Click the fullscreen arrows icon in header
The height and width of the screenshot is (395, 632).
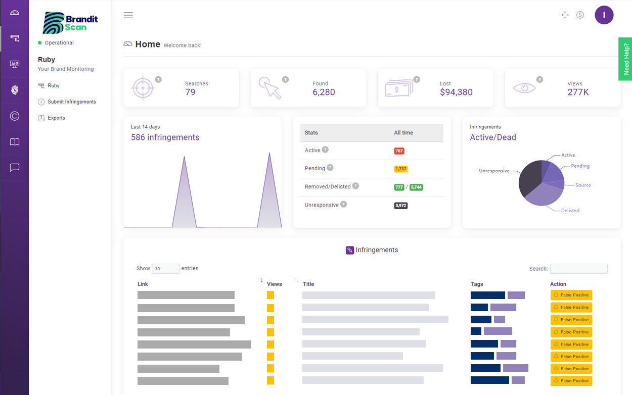click(565, 15)
